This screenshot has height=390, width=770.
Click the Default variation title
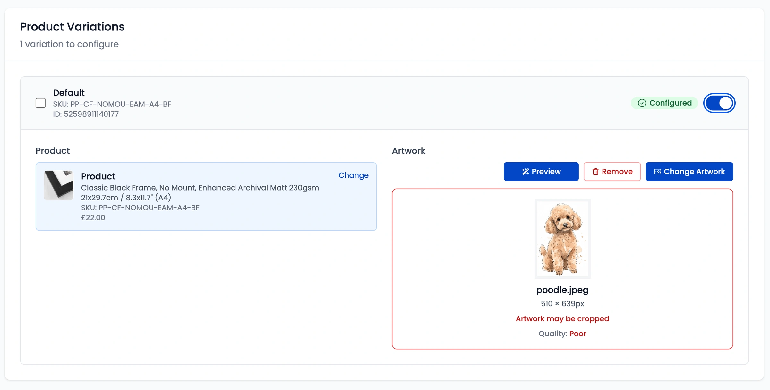[x=69, y=93]
